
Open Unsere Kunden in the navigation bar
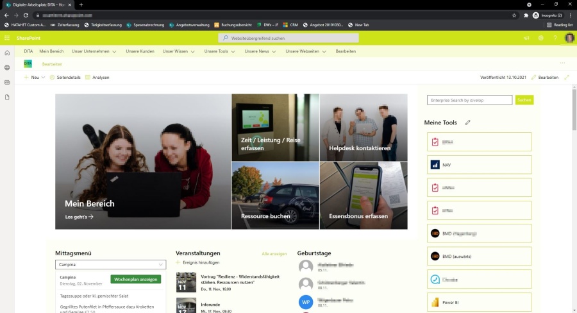pyautogui.click(x=140, y=51)
